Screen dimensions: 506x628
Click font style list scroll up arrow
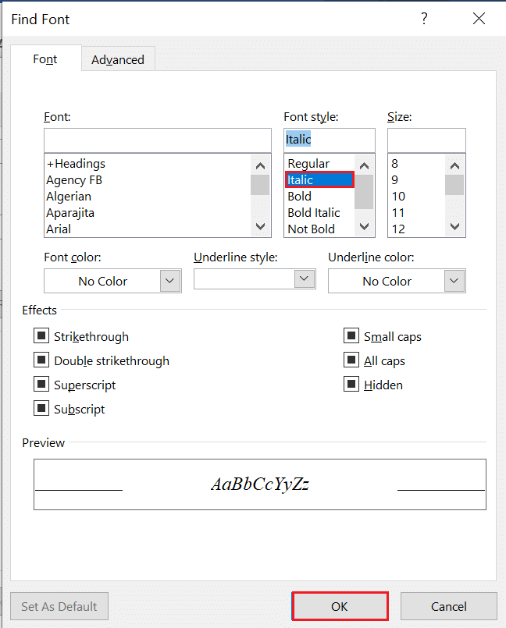(x=364, y=165)
